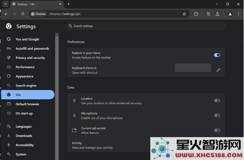Screen dimensions: 244x160
Task: Click the key icon for Autofill
Action: (9, 48)
